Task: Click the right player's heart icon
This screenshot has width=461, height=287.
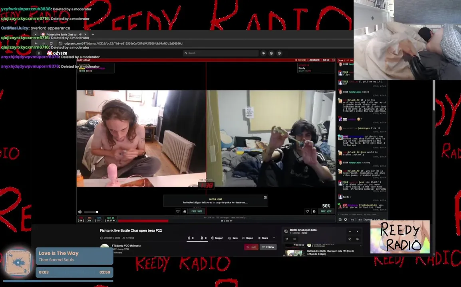Action: (x=307, y=211)
